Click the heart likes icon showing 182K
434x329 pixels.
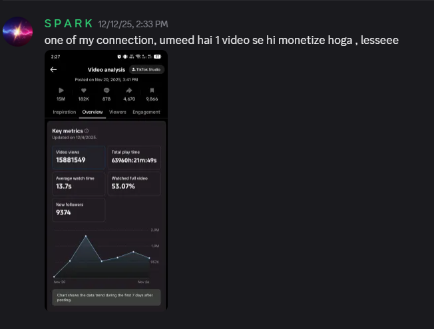click(84, 91)
